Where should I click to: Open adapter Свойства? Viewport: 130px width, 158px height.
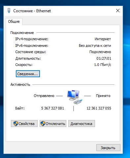click(24, 124)
